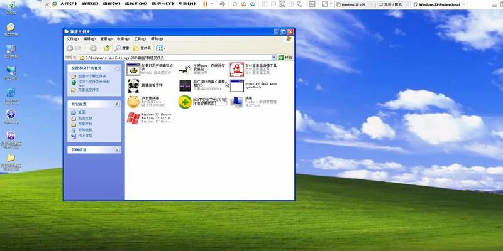Image resolution: width=503 pixels, height=251 pixels.
Task: Click 我的文档 link in other places
Action: [85, 118]
